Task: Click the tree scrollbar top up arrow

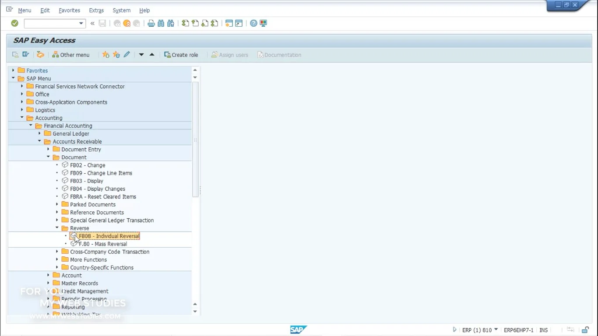Action: click(195, 70)
